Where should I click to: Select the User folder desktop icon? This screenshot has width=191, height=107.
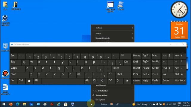pyautogui.click(x=5, y=6)
